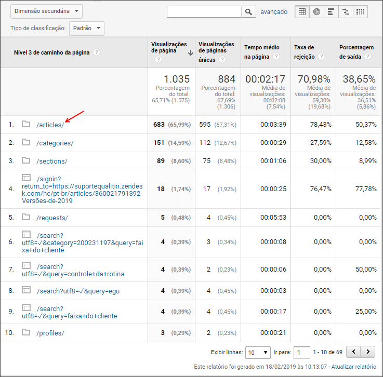The width and height of the screenshot is (383, 377).
Task: Click the avançado filter link
Action: (x=274, y=12)
